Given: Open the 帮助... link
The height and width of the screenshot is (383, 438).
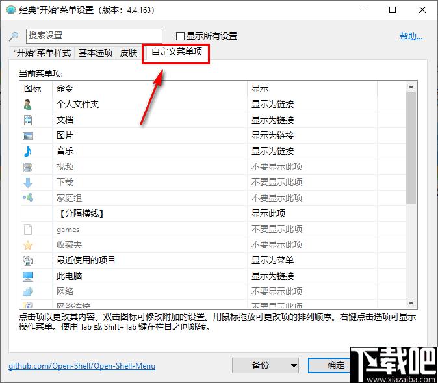Looking at the screenshot, I should coord(411,36).
